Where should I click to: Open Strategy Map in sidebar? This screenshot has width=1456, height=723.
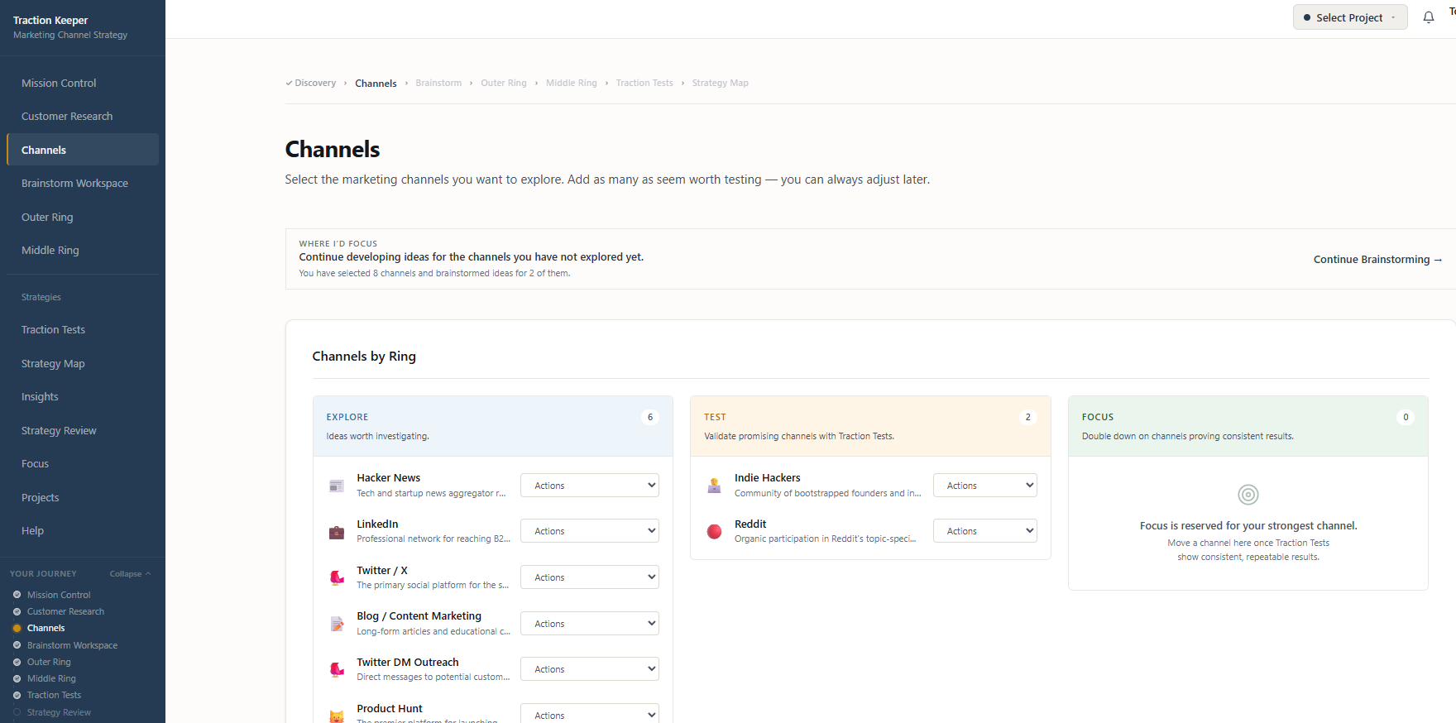(83, 363)
